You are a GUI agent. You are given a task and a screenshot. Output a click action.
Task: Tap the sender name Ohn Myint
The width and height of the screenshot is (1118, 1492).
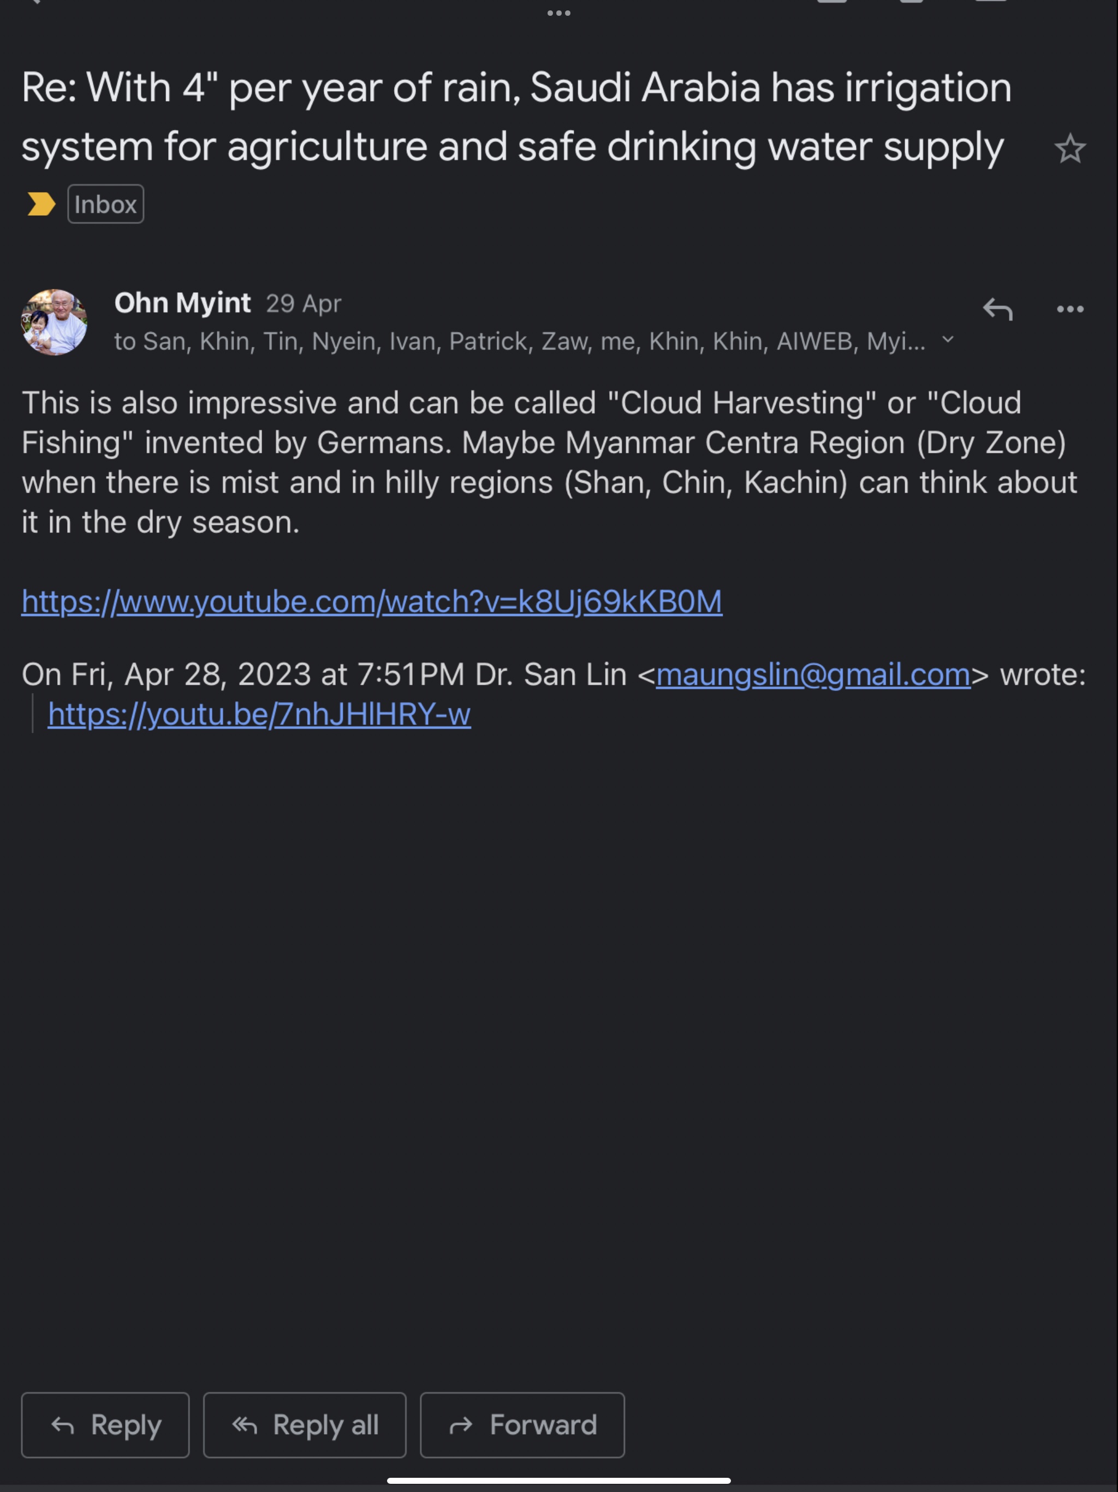pos(183,304)
